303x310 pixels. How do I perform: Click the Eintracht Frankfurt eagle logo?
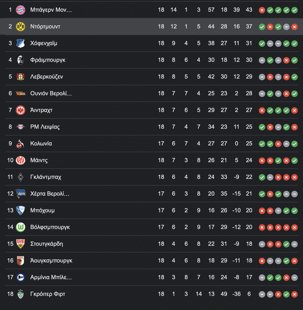(x=20, y=110)
